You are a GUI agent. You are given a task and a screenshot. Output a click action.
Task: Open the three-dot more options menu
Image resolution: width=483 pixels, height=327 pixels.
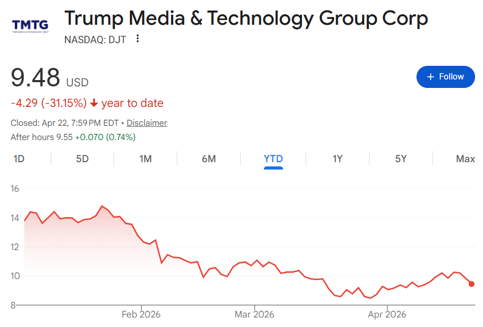click(138, 38)
